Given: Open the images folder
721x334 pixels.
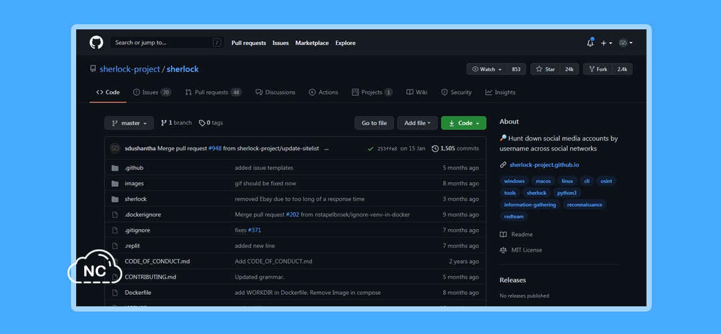Looking at the screenshot, I should tap(134, 183).
